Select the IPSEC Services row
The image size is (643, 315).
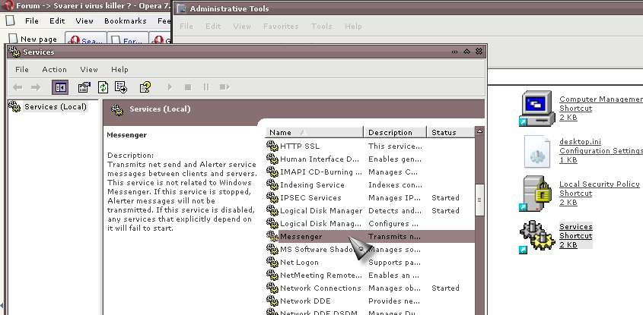point(371,197)
